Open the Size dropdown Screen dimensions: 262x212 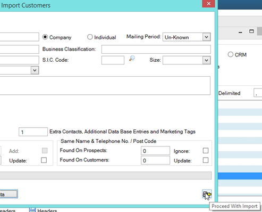click(x=206, y=60)
